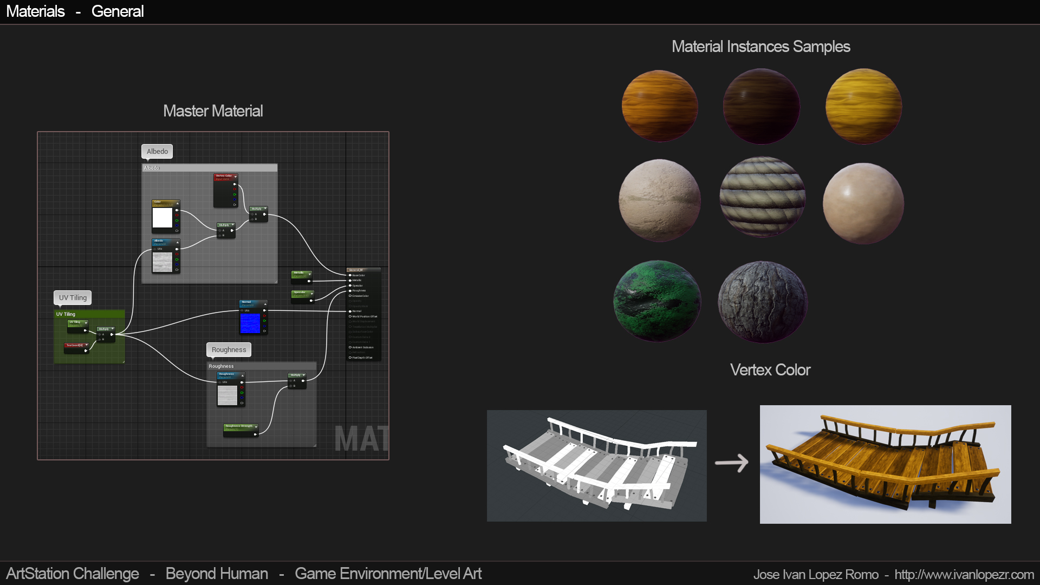Click the blue preview of the Normal texture node
Screen dimensions: 1040x585
coord(250,323)
